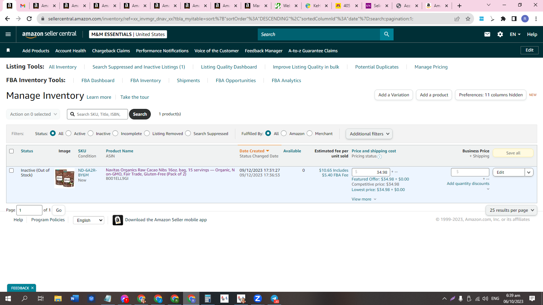
Task: Click the share icon in the address bar
Action: pyautogui.click(x=457, y=19)
